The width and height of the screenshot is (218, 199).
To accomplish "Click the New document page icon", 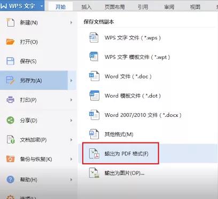I will [x=10, y=22].
